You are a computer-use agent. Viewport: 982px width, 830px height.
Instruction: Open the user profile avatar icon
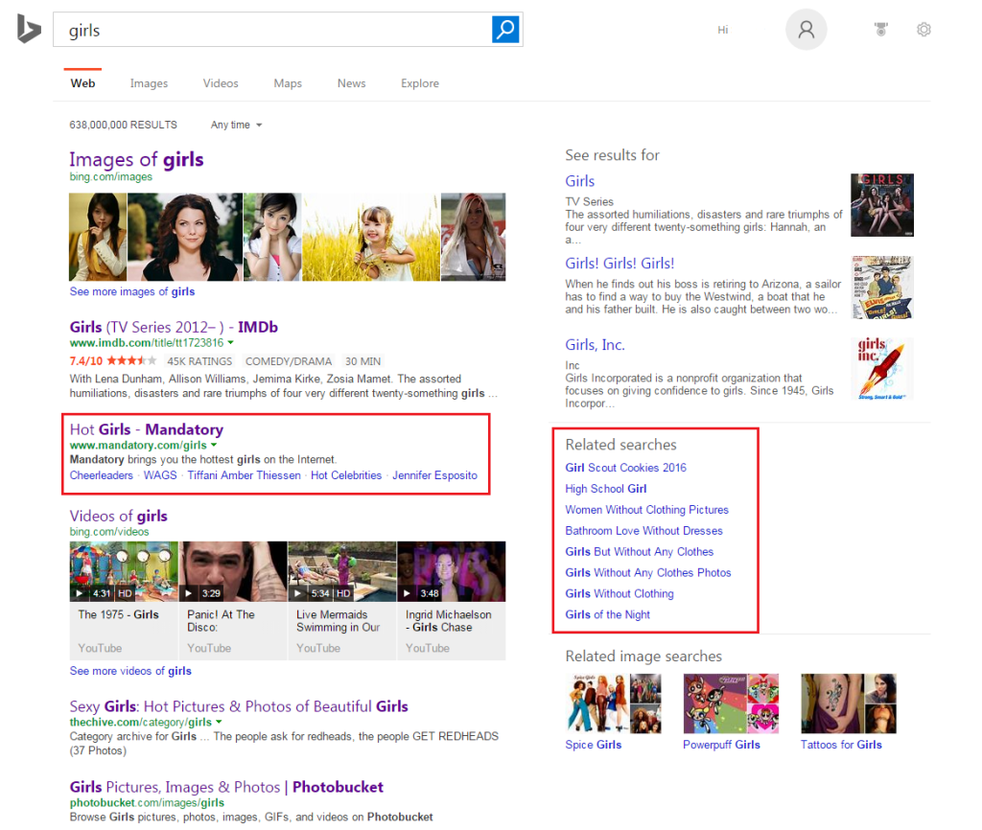(806, 30)
